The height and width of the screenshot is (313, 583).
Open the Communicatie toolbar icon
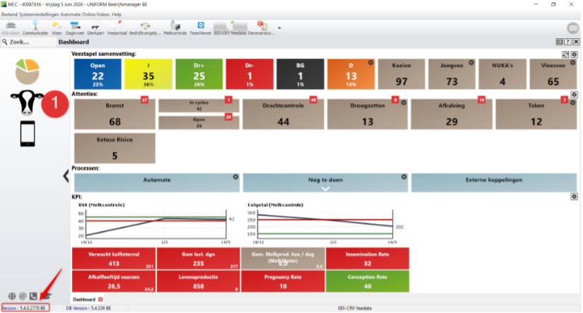tap(35, 28)
